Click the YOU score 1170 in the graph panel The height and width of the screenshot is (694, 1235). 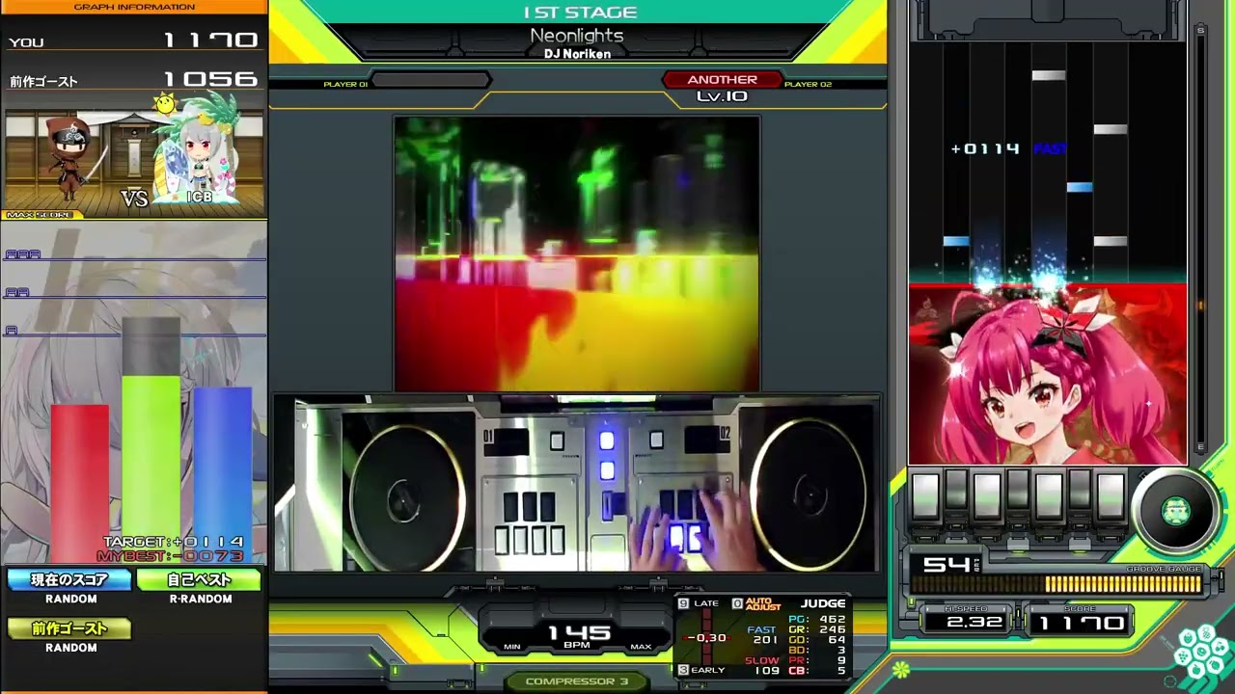[210, 40]
